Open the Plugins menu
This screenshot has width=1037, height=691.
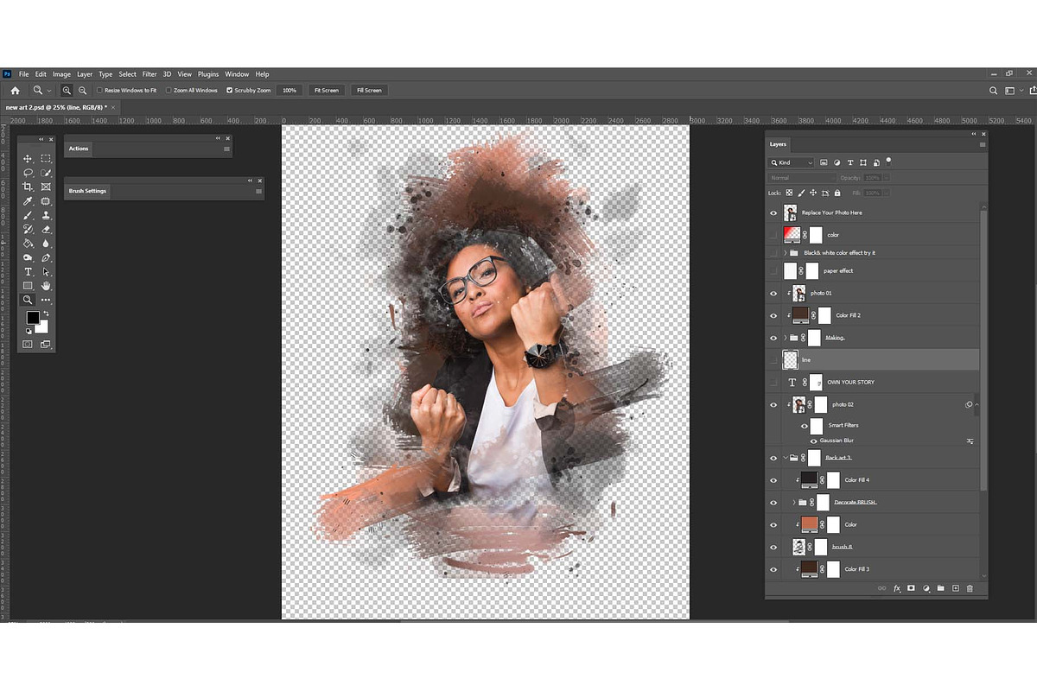[x=208, y=74]
